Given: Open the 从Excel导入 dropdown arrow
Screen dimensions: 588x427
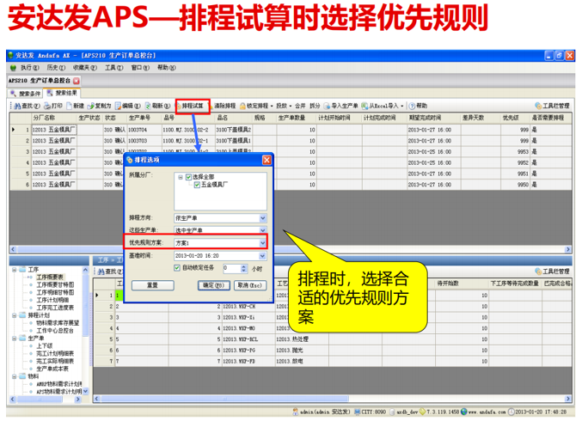Looking at the screenshot, I should [x=402, y=106].
